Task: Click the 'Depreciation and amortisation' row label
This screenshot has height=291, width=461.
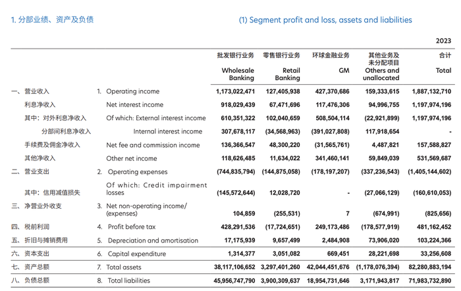Action: (152, 240)
